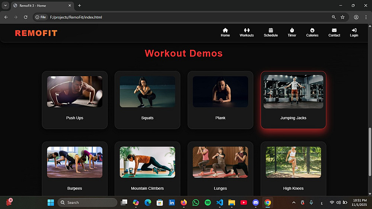372x209 pixels.
Task: Bookmark this page with star icon
Action: click(x=343, y=17)
